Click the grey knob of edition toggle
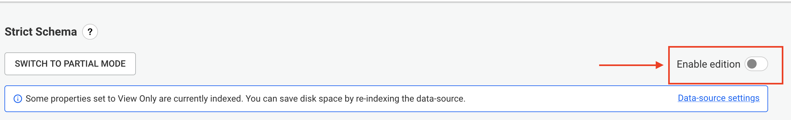Screen dimensions: 791x120 point(752,64)
